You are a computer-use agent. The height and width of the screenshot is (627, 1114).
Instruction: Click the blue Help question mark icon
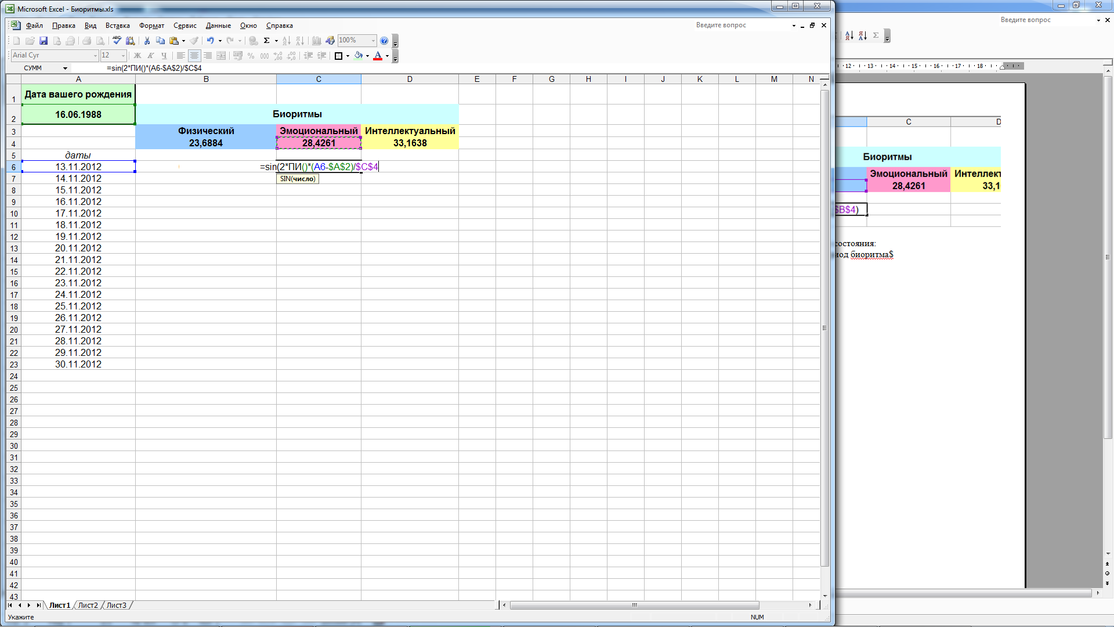coord(384,41)
